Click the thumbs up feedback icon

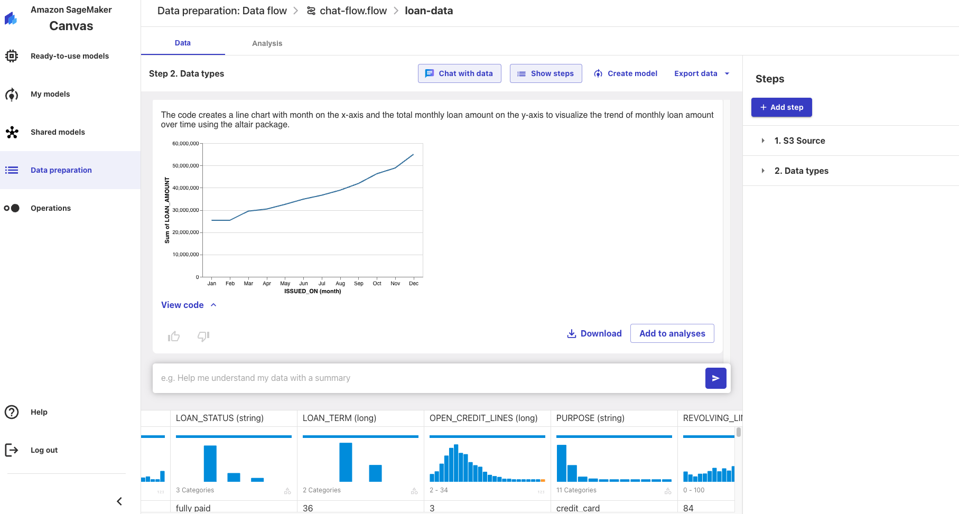pyautogui.click(x=174, y=337)
